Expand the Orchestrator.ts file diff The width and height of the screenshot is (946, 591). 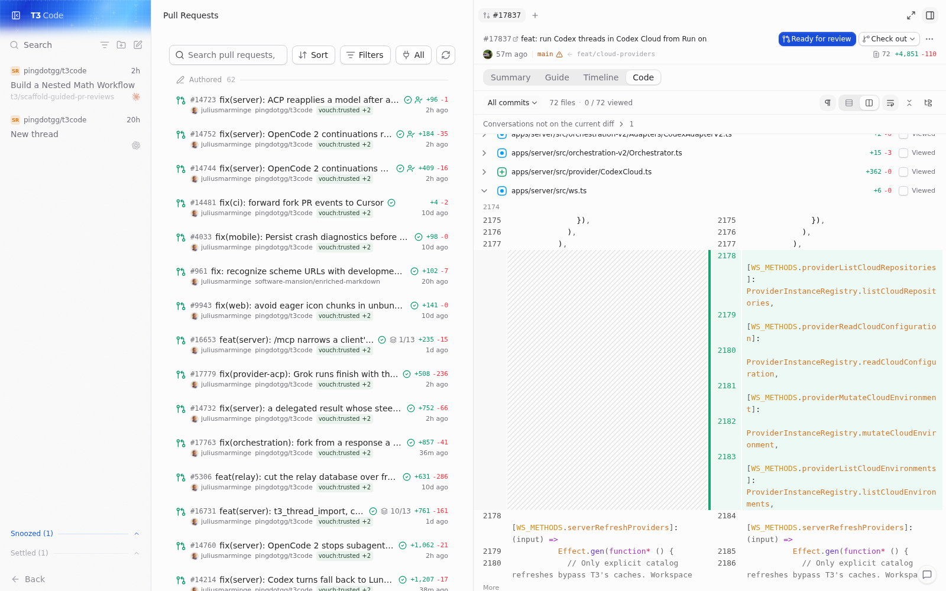pyautogui.click(x=484, y=153)
